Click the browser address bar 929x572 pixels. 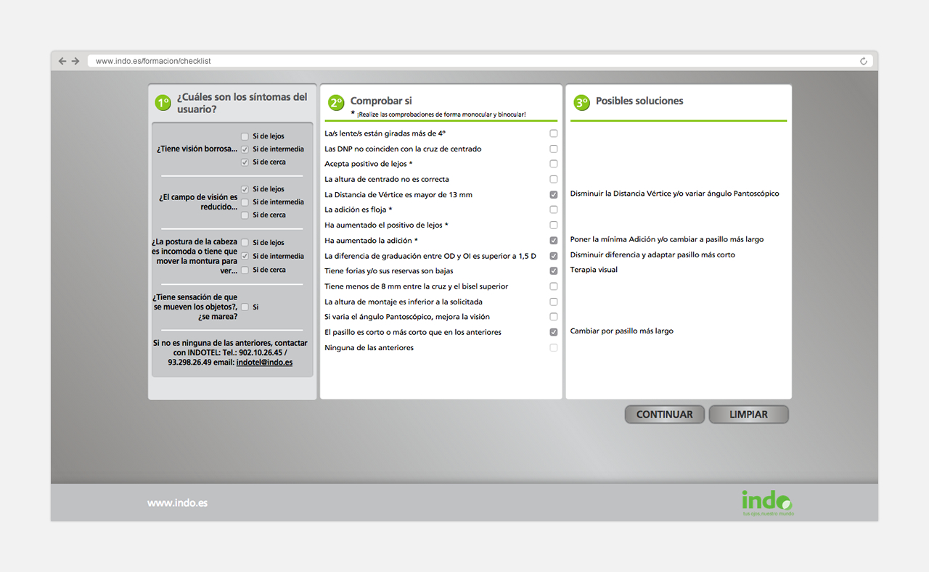pos(290,61)
